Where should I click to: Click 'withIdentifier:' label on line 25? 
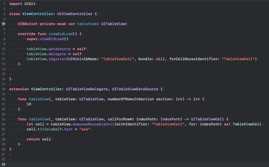[x=133, y=124]
